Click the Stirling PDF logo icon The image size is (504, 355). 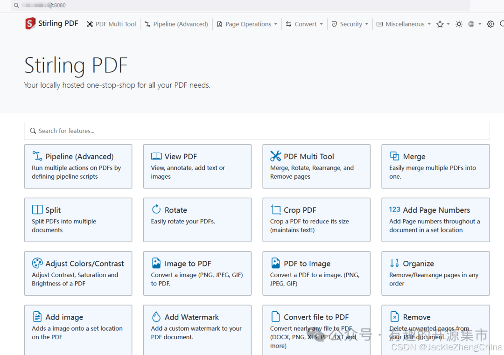click(x=30, y=23)
